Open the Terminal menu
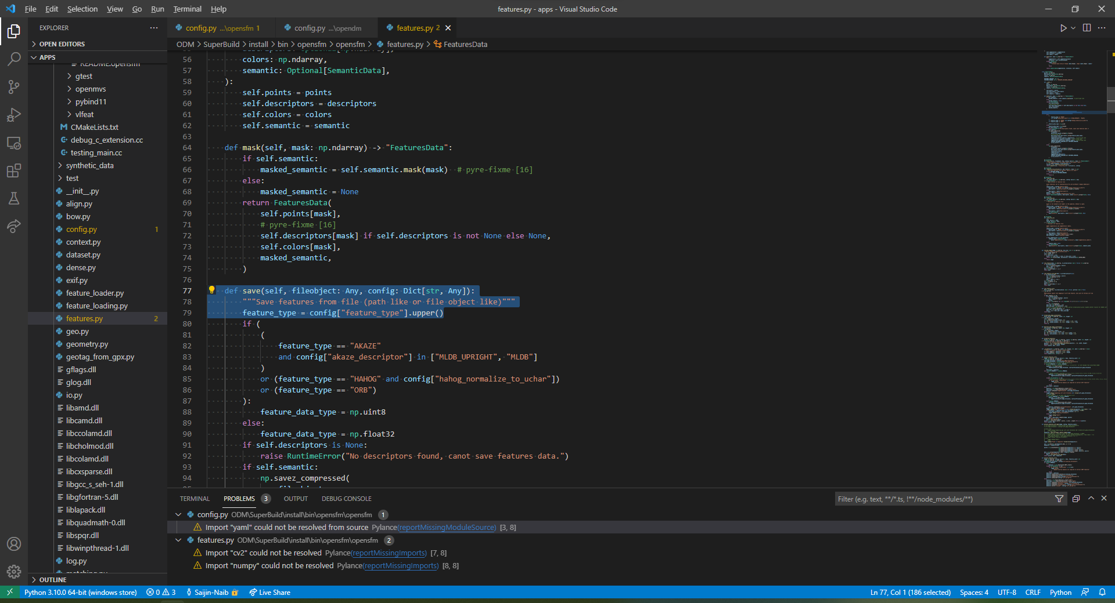 (187, 9)
